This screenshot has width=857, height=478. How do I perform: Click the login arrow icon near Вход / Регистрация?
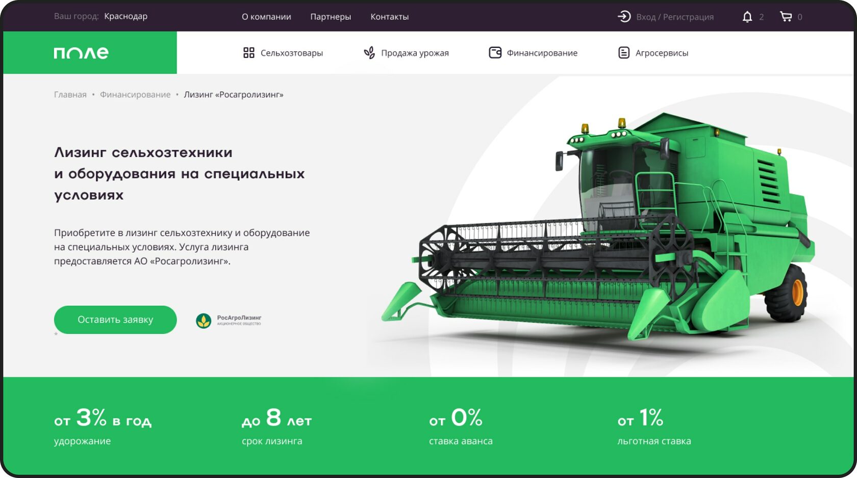point(623,16)
